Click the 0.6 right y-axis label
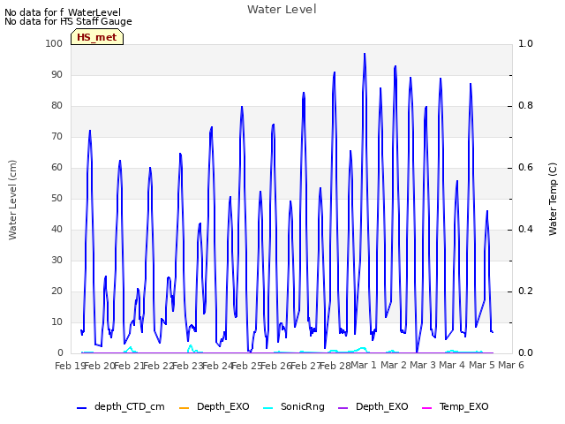 tap(525, 167)
